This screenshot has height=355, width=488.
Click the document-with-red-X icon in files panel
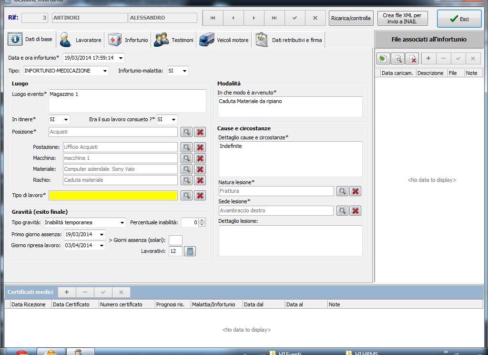coord(412,58)
